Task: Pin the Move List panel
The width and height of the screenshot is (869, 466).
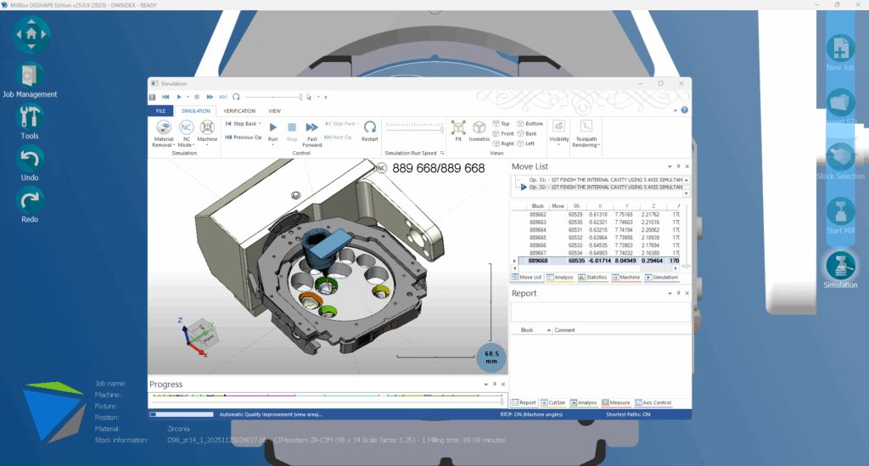Action: coord(678,167)
